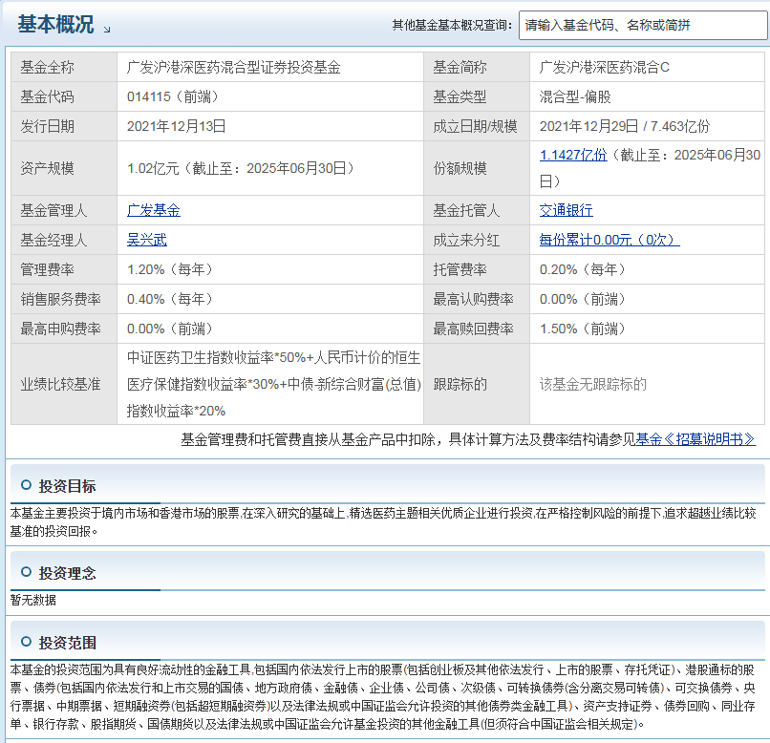This screenshot has height=743, width=770.
Task: Select max subscription fee value beside 最高认购费率
Action: pyautogui.click(x=582, y=299)
